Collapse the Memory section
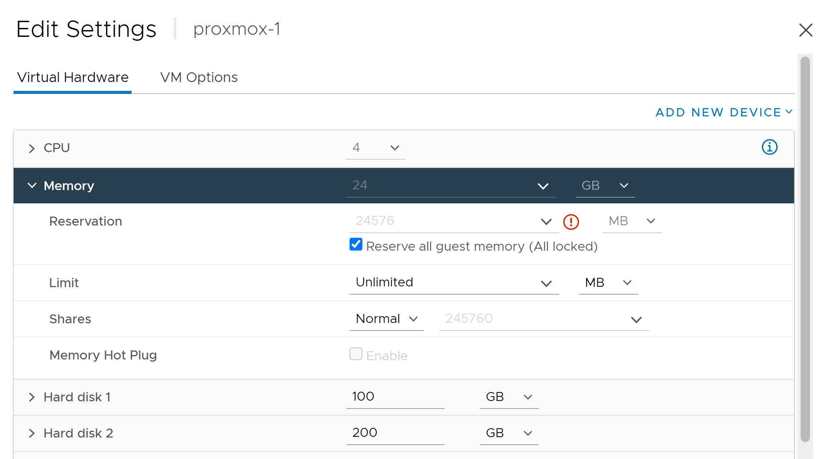The width and height of the screenshot is (830, 459). 32,185
